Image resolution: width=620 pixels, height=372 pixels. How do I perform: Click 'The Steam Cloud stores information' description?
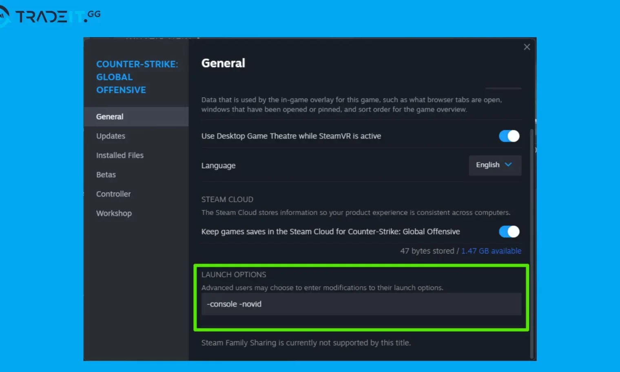click(x=356, y=213)
